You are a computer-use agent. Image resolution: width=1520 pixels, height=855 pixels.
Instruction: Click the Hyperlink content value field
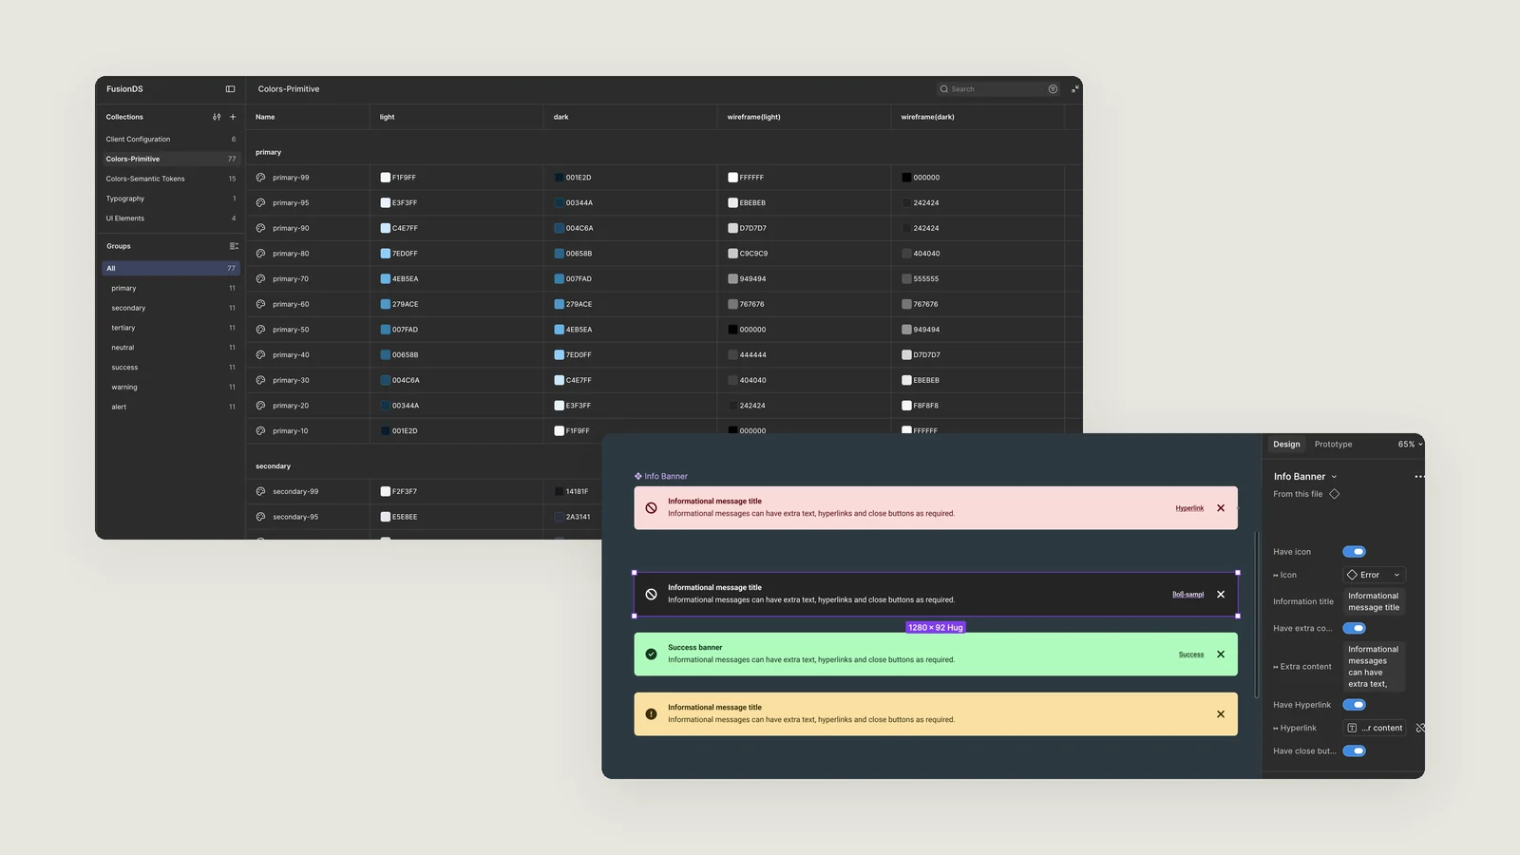[x=1374, y=728]
